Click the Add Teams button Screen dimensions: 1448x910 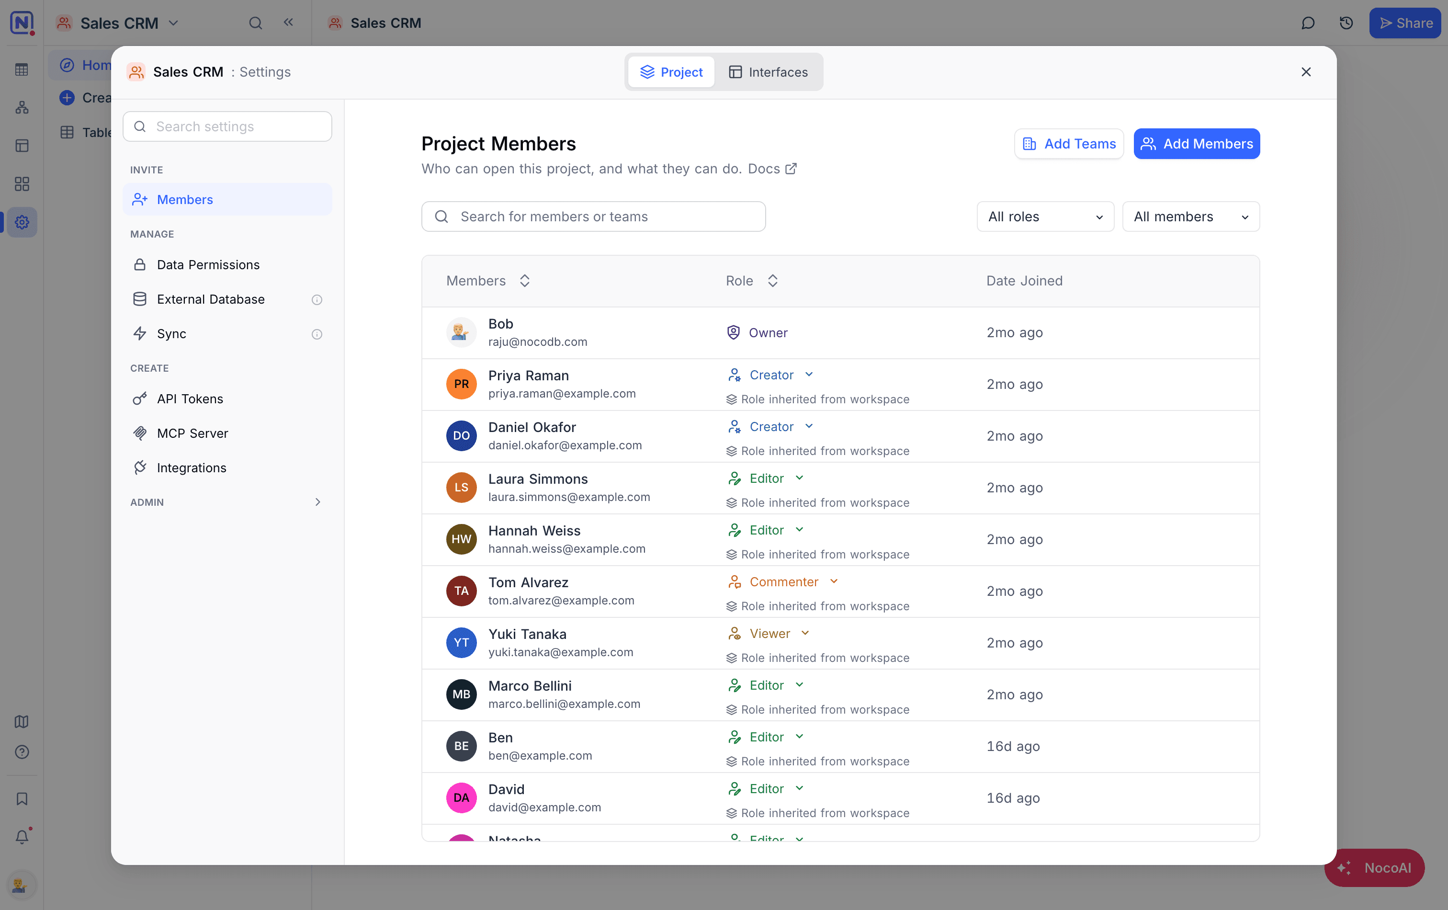pos(1069,144)
